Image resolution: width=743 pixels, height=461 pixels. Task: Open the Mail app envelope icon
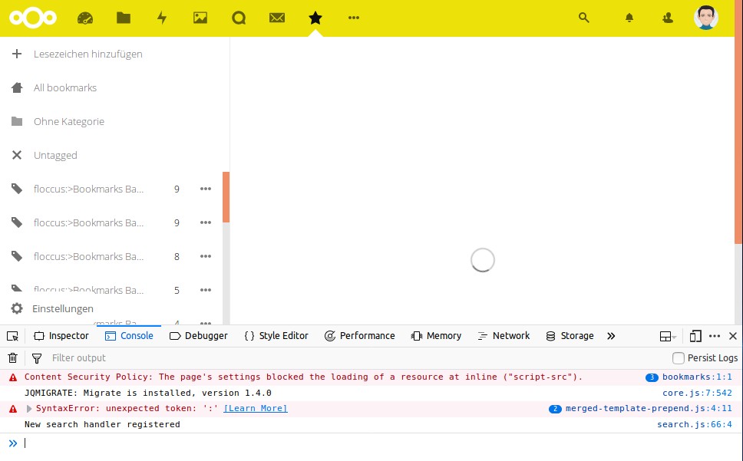pyautogui.click(x=277, y=17)
